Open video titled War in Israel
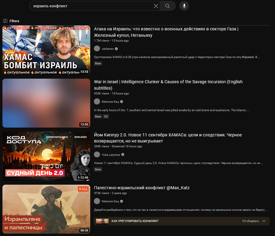 tap(168, 85)
